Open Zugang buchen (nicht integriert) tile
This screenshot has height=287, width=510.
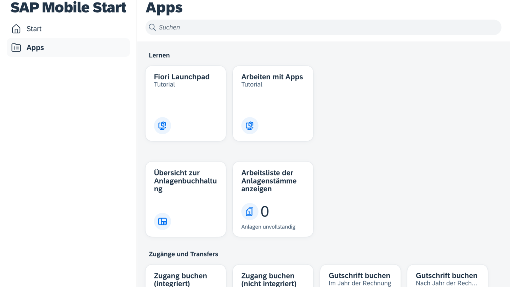tap(273, 278)
